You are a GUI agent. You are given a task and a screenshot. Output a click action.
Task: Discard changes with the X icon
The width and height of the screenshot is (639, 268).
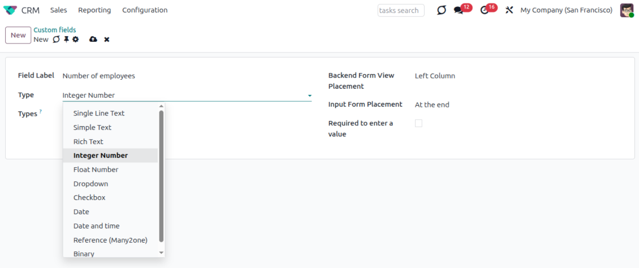coord(106,40)
